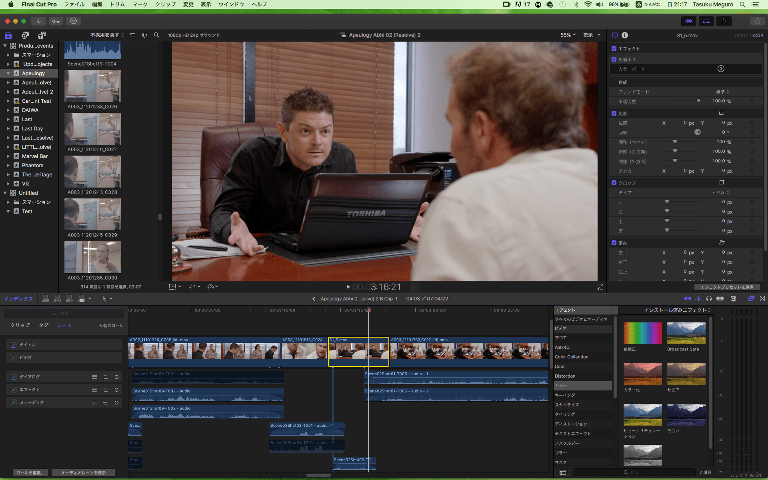Image resolution: width=768 pixels, height=480 pixels.
Task: Click the ロールを編集 button
Action: 30,472
